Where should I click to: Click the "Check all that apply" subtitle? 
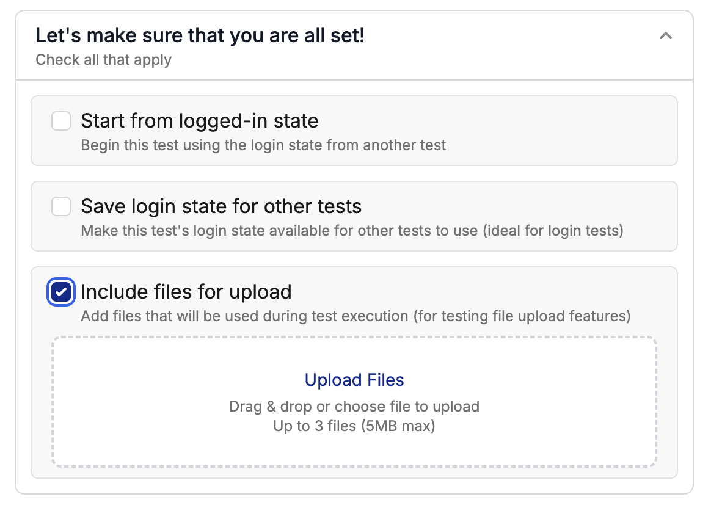click(103, 60)
